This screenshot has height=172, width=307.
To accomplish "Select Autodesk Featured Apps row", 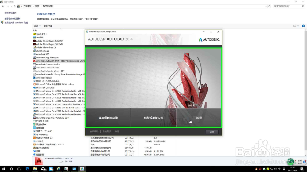I will pos(48,68).
